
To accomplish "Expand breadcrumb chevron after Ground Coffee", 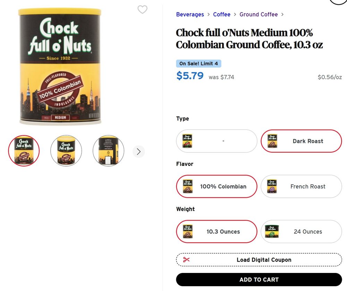I will [282, 15].
